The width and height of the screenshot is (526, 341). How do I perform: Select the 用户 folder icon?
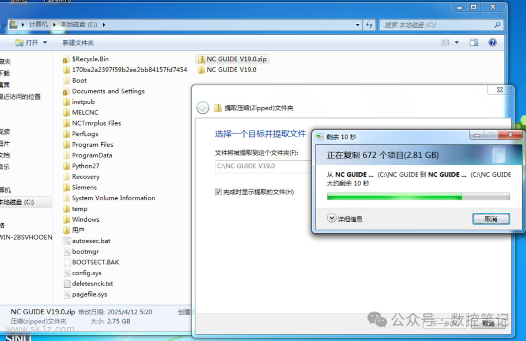pos(66,230)
